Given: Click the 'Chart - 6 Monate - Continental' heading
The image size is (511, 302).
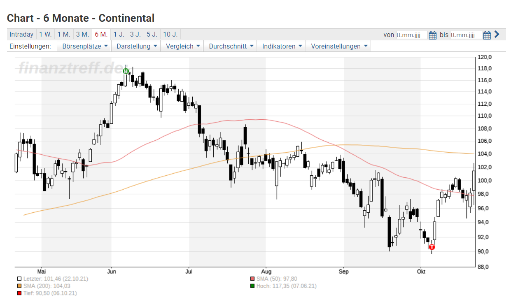Looking at the screenshot, I should tap(81, 18).
